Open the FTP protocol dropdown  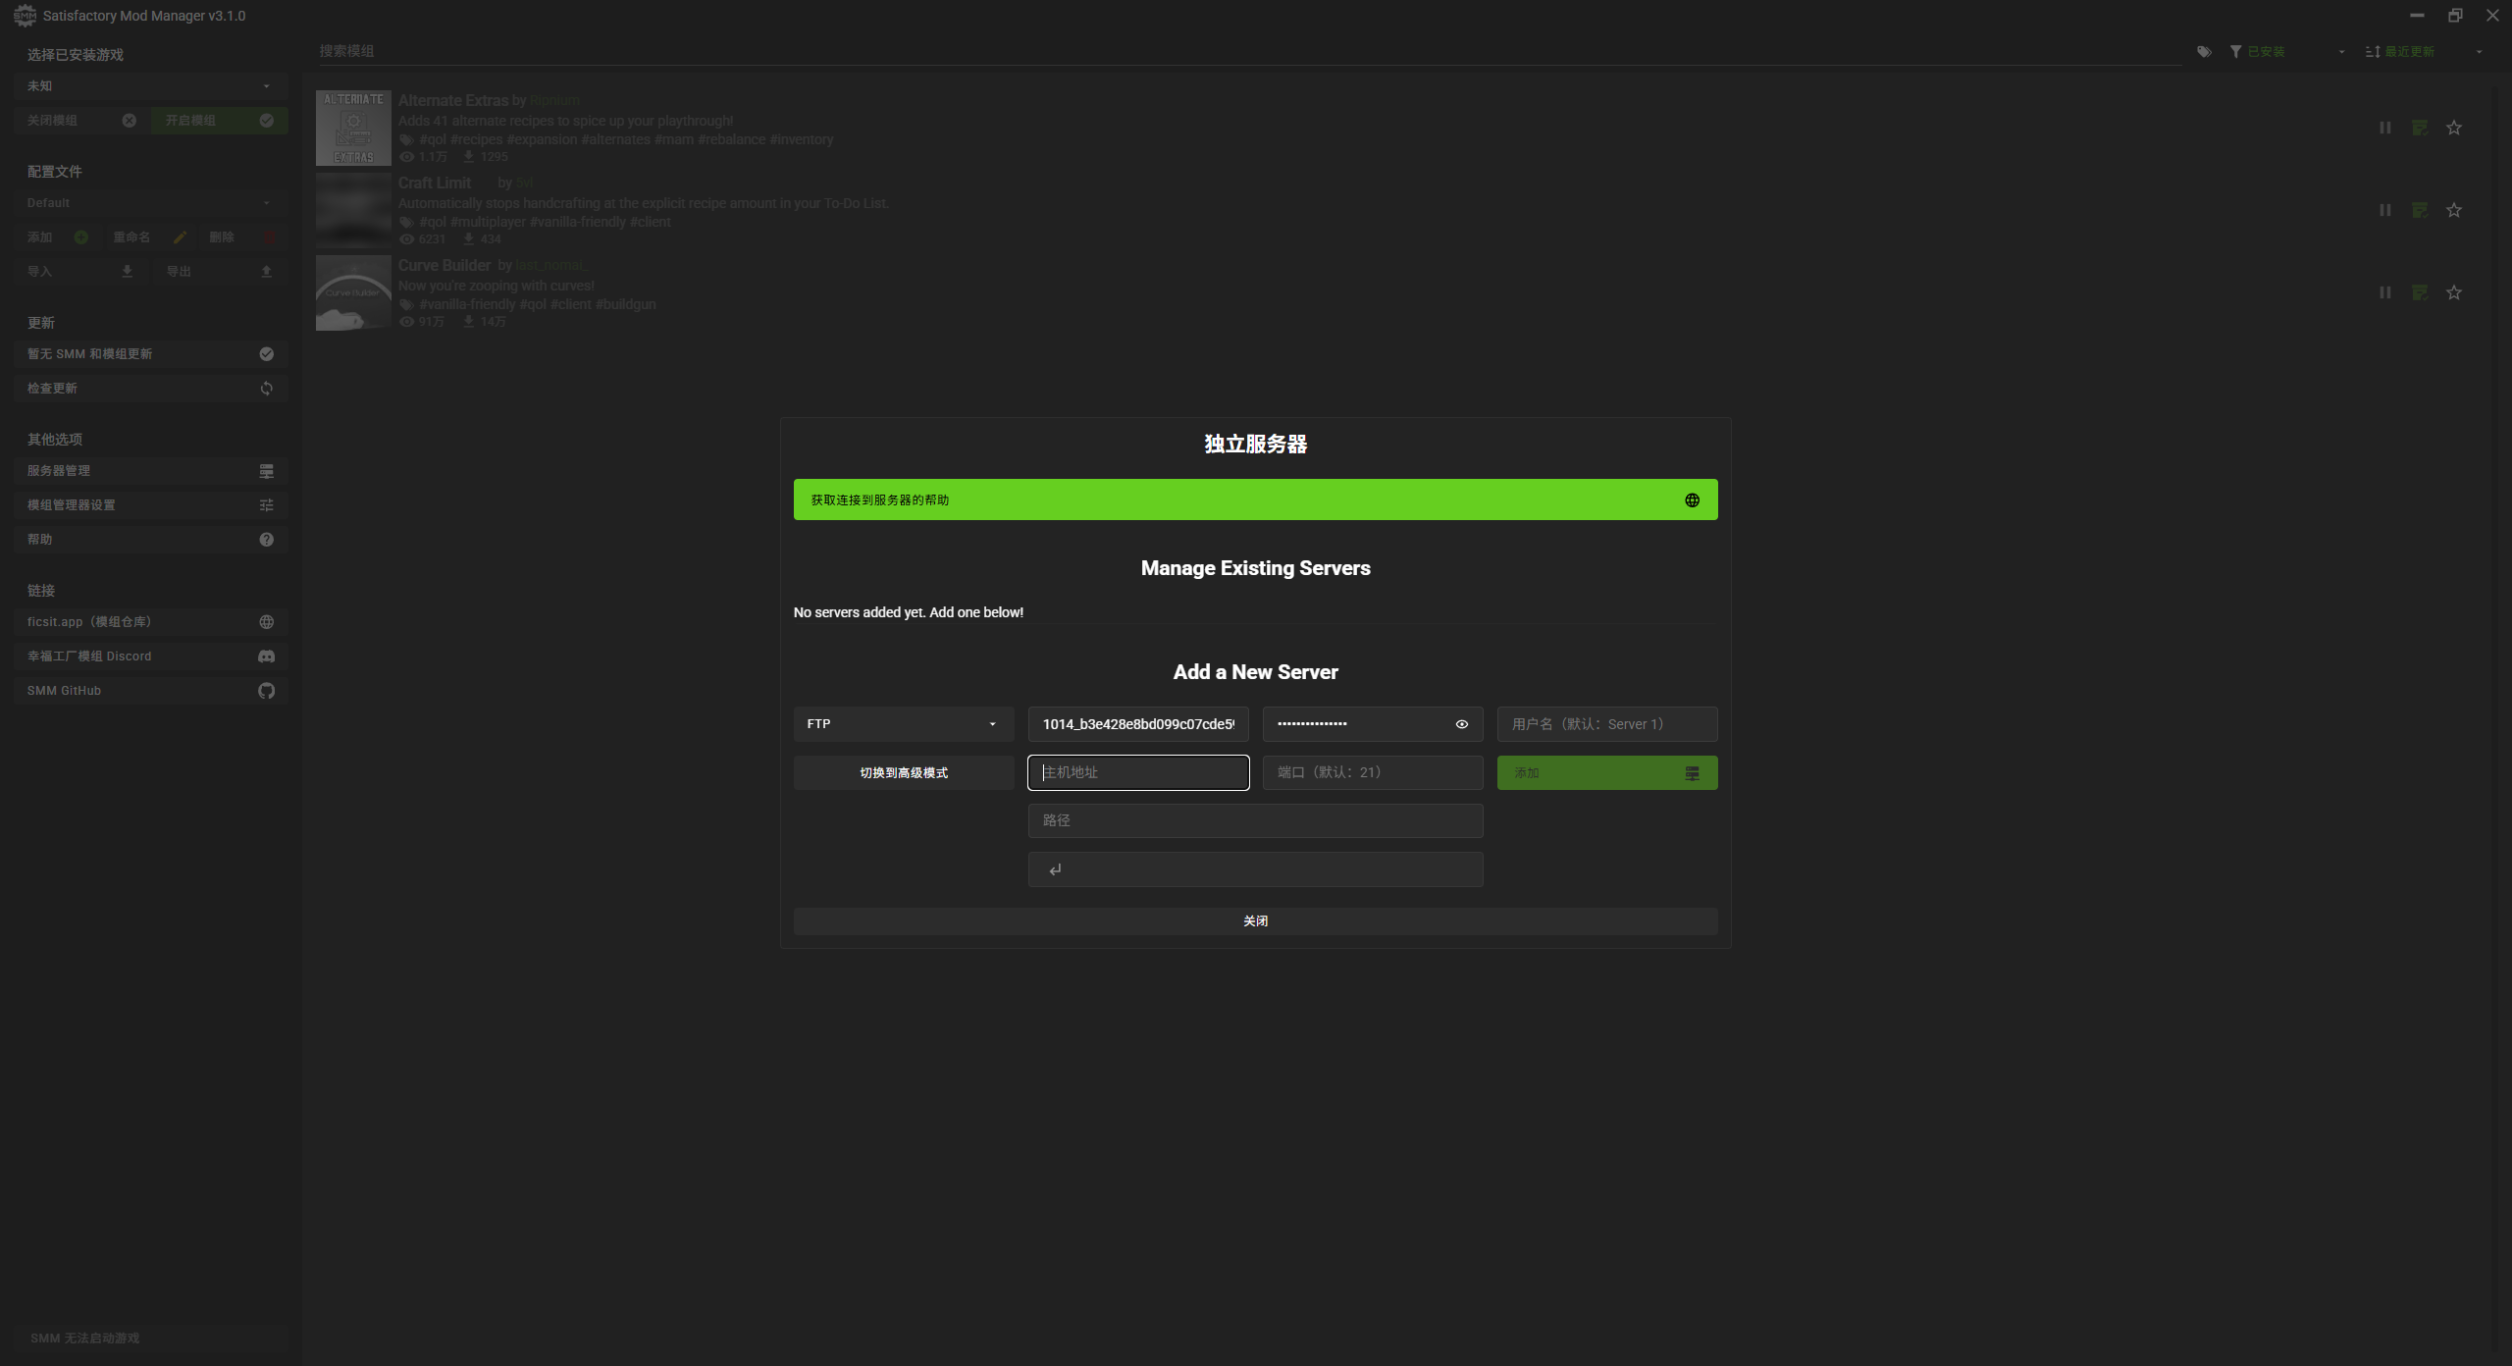pos(903,724)
